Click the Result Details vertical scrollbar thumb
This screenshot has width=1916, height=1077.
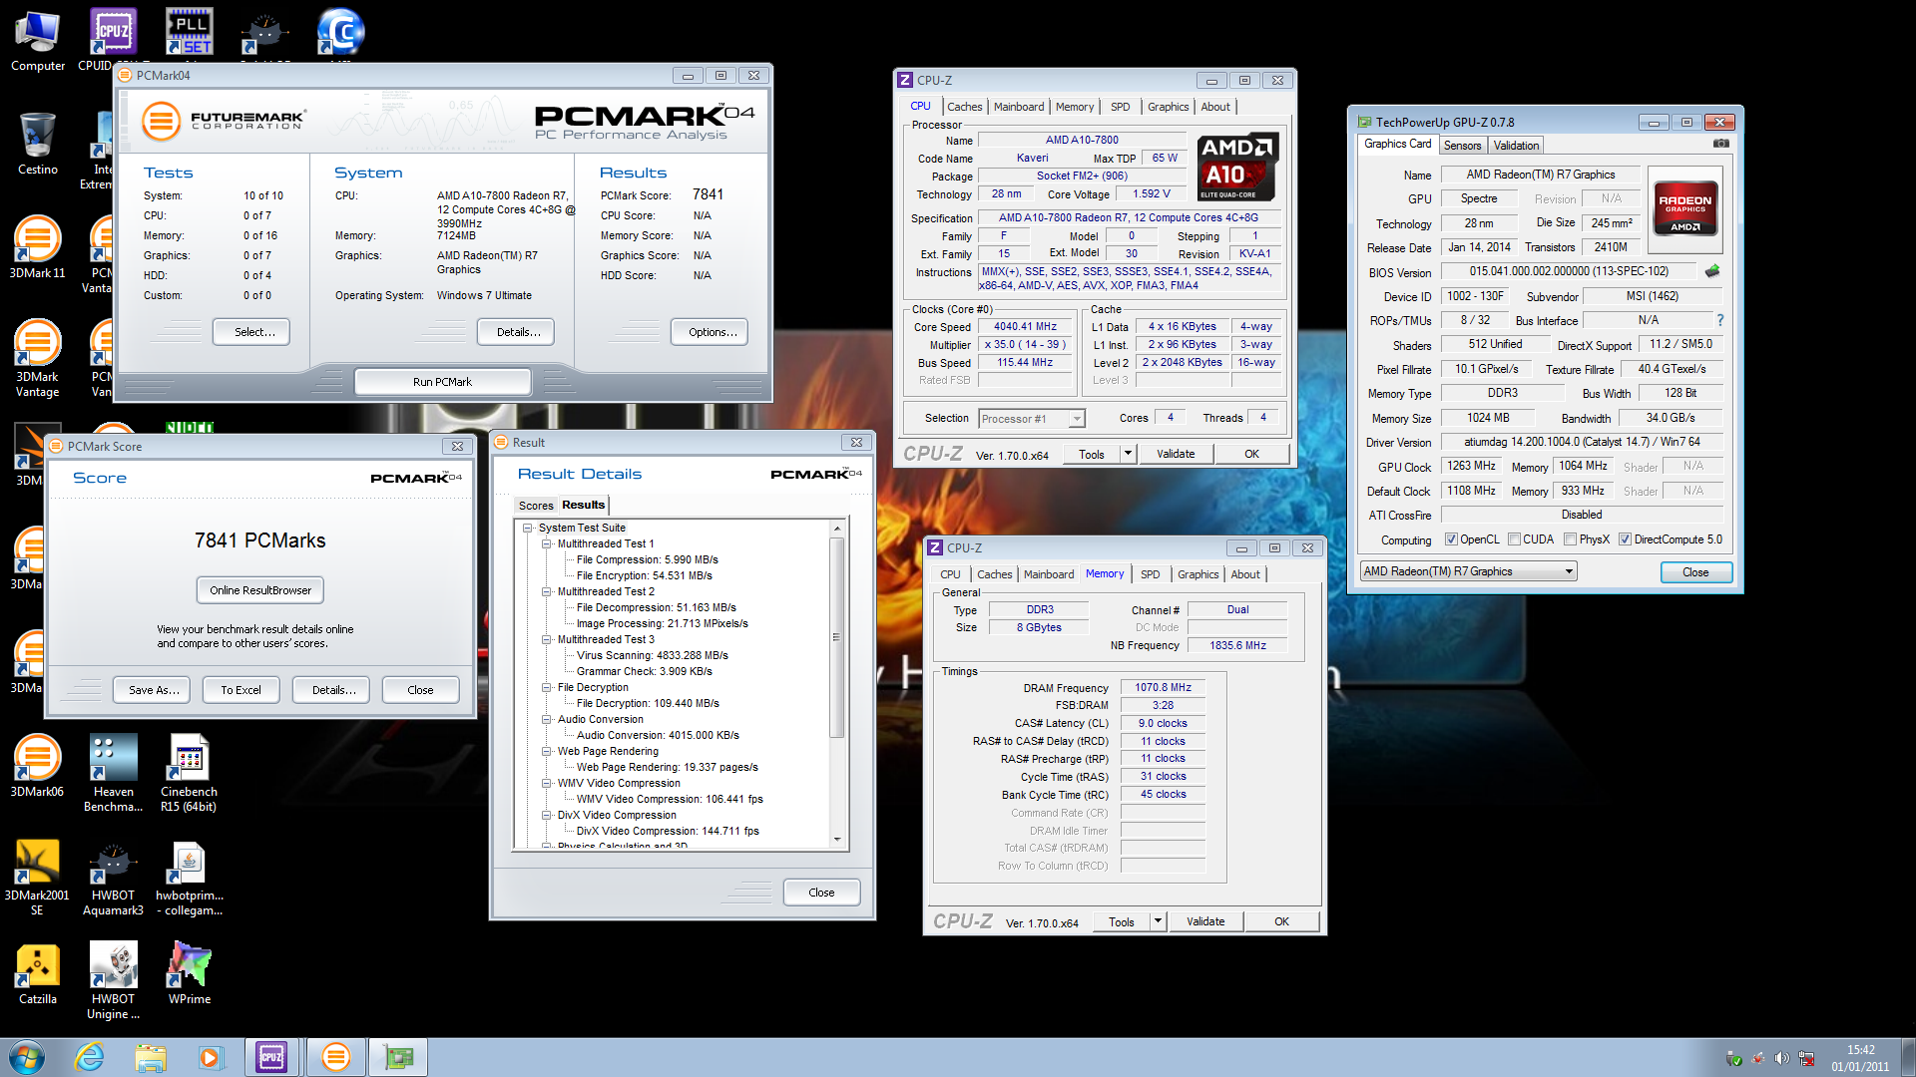836,636
